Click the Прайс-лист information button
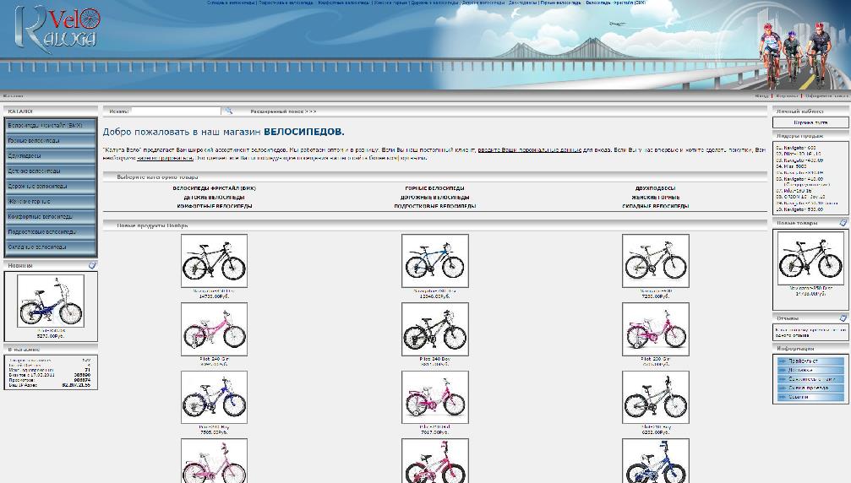851x483 pixels. [x=810, y=361]
